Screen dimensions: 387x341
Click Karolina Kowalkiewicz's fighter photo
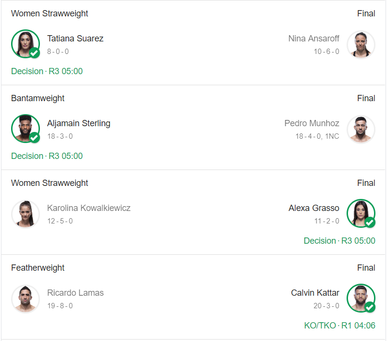tap(25, 213)
